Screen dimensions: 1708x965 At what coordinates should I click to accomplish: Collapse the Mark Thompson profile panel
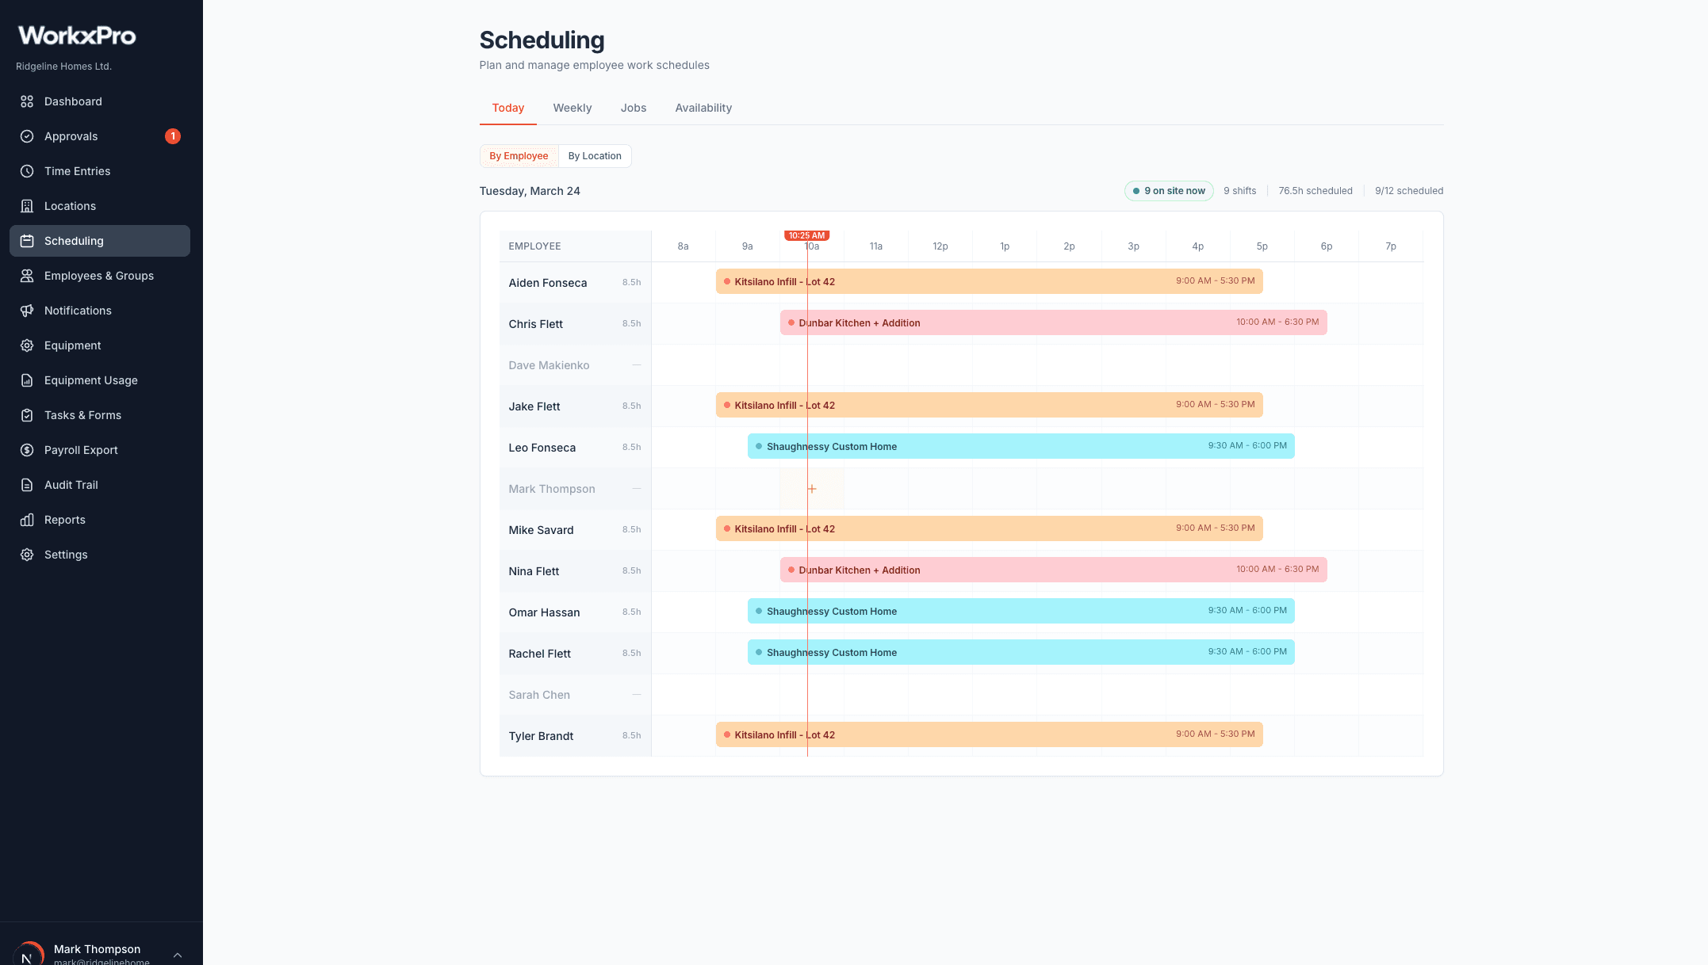click(x=176, y=954)
